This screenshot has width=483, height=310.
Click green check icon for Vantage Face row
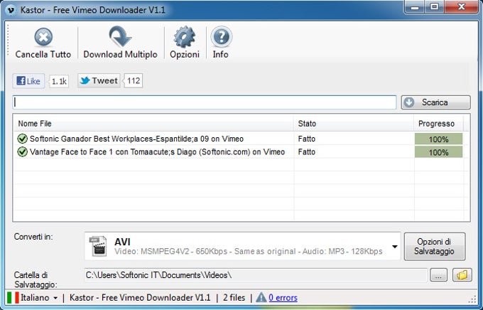pos(22,151)
